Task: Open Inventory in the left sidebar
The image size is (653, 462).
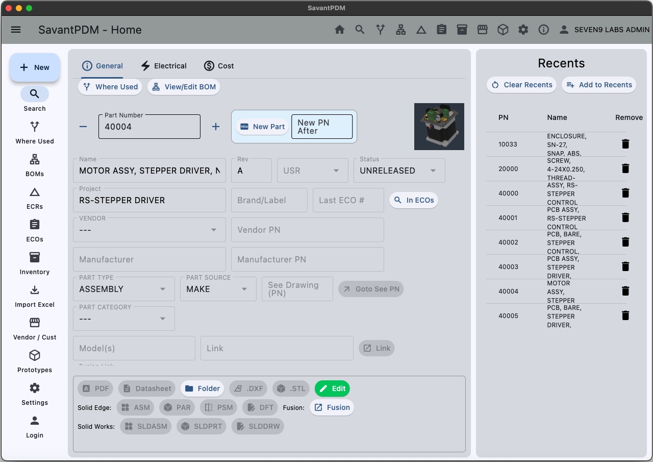Action: coord(35,257)
